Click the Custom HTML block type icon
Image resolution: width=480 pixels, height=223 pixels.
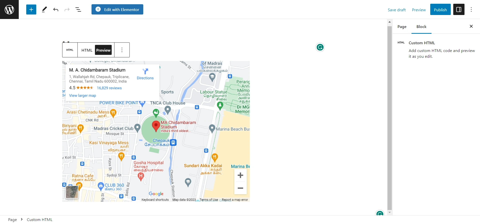70,50
